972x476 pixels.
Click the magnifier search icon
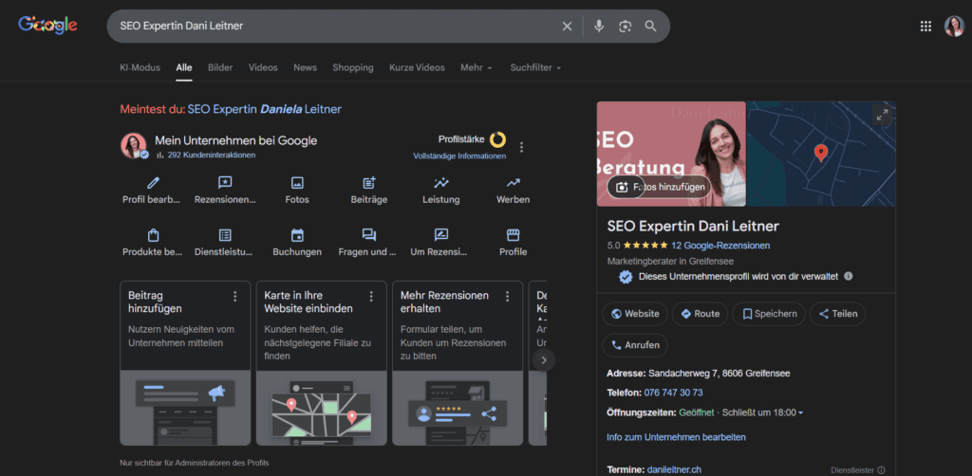[650, 26]
